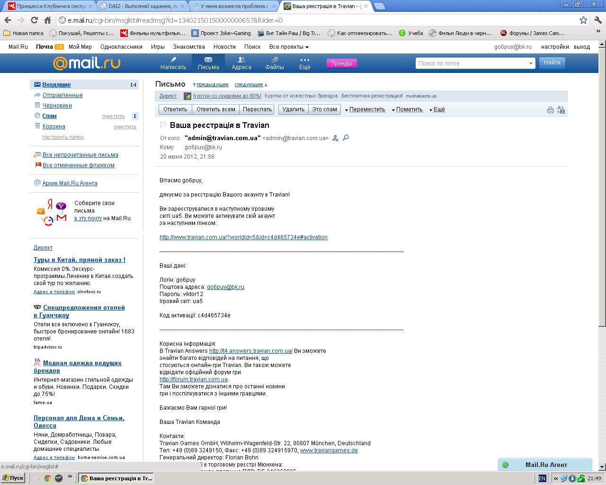Click выход to log out
This screenshot has height=485, width=606.
(x=582, y=47)
